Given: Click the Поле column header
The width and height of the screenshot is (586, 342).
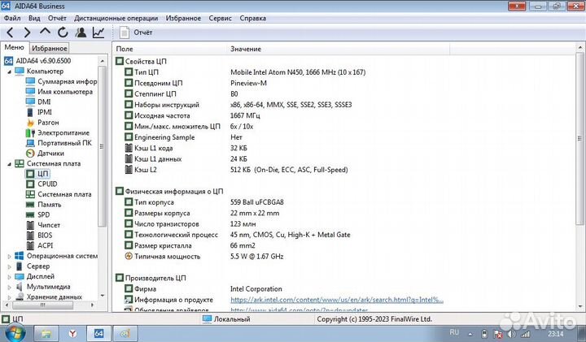Looking at the screenshot, I should click(x=169, y=49).
